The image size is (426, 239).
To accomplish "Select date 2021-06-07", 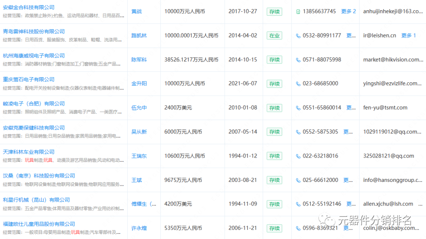I will pos(243,83).
